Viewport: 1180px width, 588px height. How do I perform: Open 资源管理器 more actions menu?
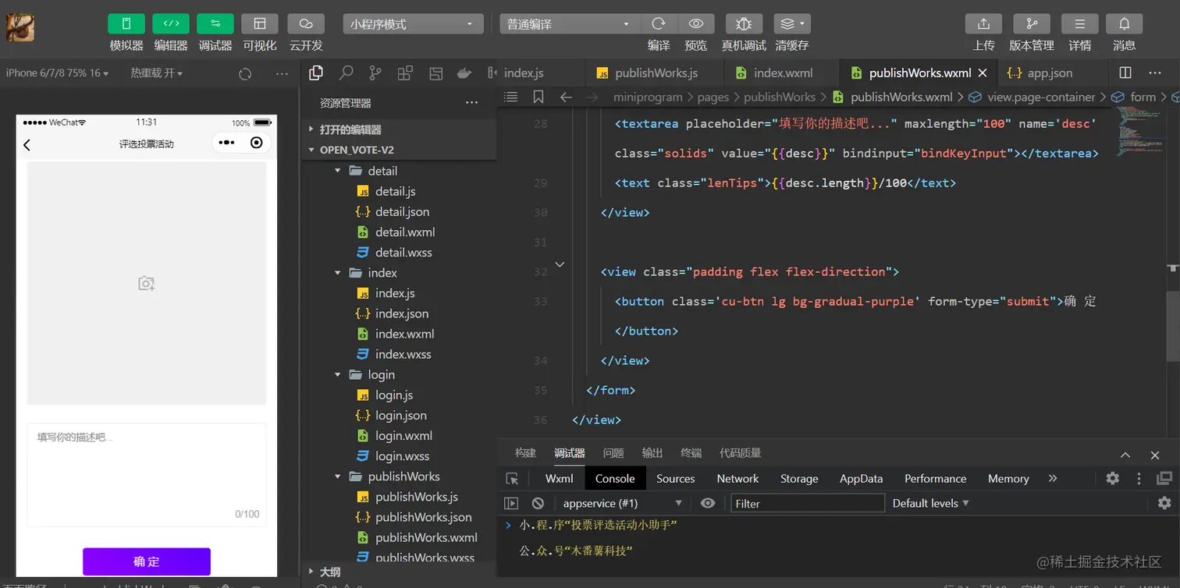pos(471,103)
